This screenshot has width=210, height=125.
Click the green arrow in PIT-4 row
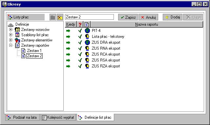point(68,31)
